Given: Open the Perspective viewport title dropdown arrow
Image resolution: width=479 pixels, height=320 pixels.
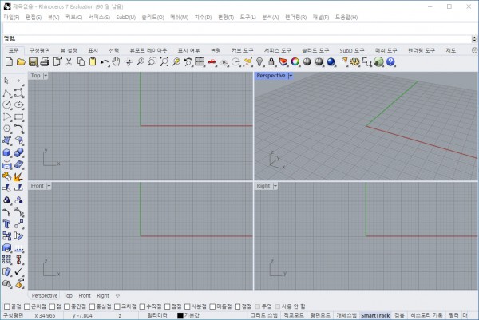Looking at the screenshot, I should click(x=291, y=76).
